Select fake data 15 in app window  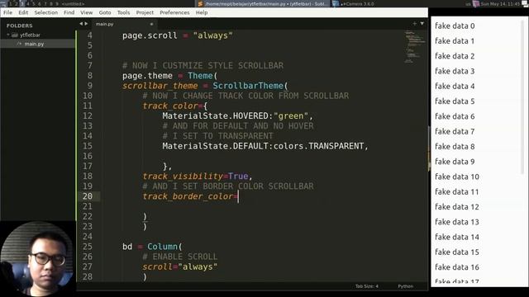click(457, 252)
